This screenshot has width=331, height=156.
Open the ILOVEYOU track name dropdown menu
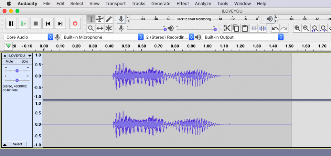20,56
